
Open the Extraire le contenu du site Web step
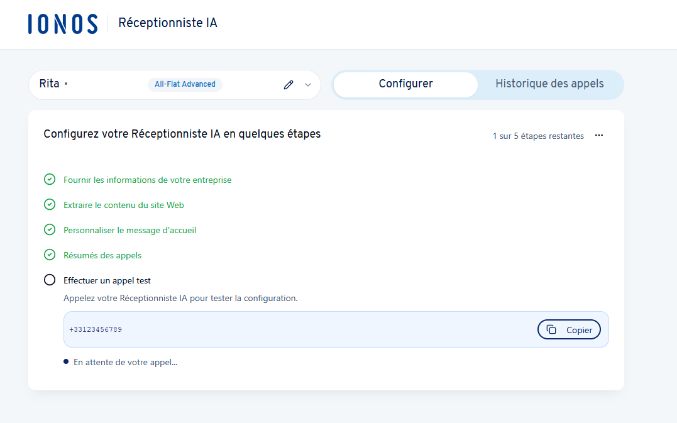click(x=123, y=205)
